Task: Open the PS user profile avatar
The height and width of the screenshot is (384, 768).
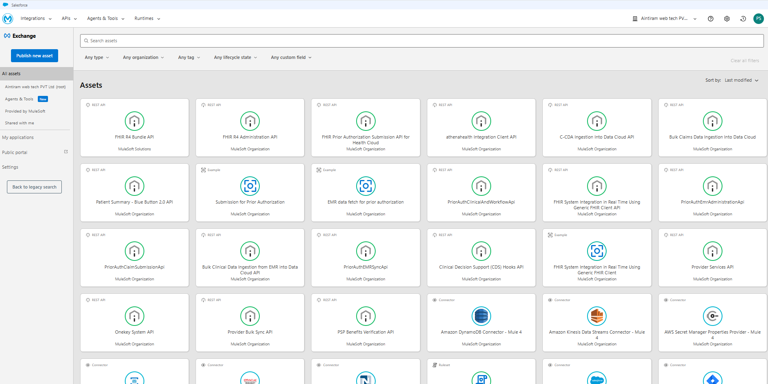Action: click(x=758, y=19)
